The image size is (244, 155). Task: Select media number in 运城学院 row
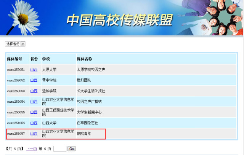16,91
